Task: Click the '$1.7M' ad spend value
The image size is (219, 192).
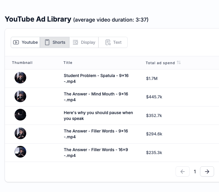Action: click(x=152, y=78)
